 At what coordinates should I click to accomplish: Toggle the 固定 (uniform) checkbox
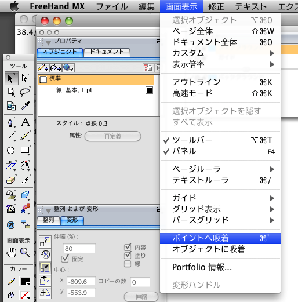click(x=65, y=259)
